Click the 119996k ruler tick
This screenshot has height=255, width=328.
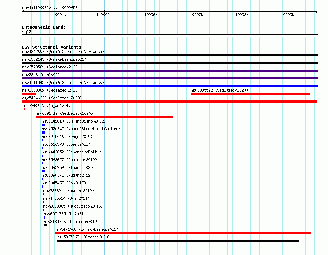click(x=150, y=15)
